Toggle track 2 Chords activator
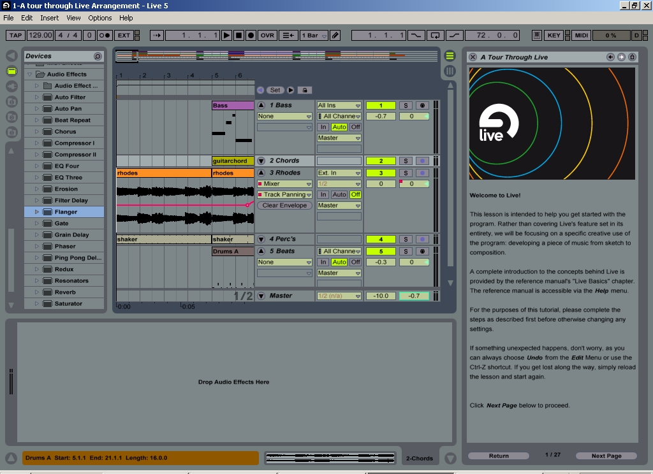This screenshot has width=653, height=474. (x=381, y=161)
